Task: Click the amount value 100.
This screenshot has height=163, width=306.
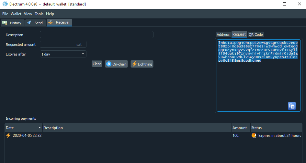Action: coord(236,135)
